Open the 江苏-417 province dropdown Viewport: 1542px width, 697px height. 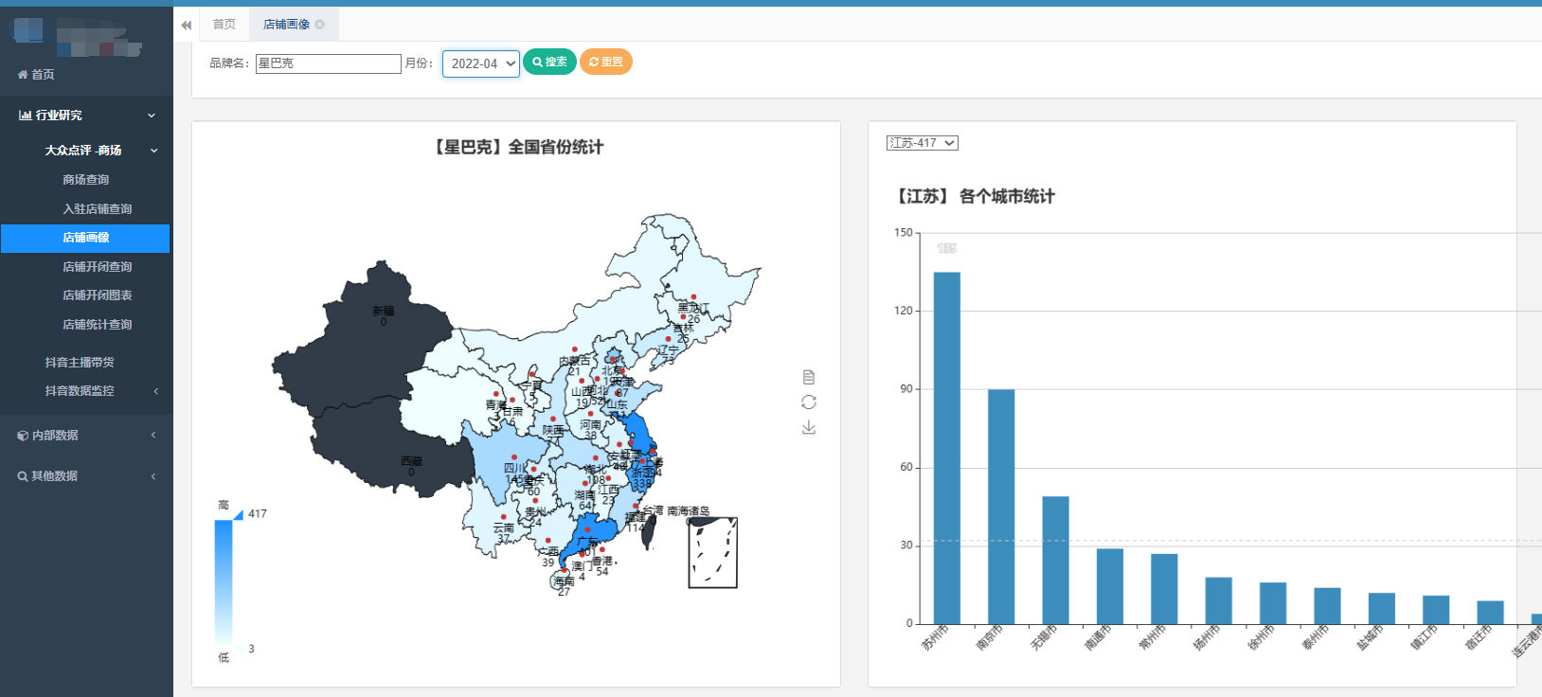(x=922, y=143)
